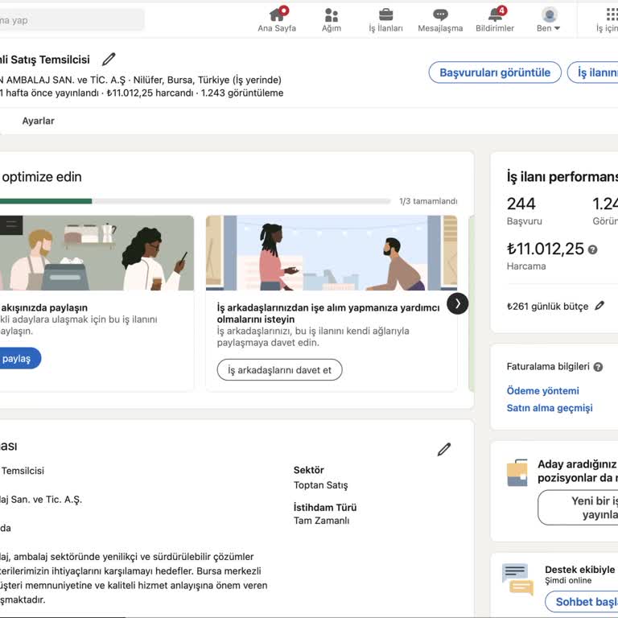Expand the Ben profile dropdown
The height and width of the screenshot is (618, 618).
[549, 19]
